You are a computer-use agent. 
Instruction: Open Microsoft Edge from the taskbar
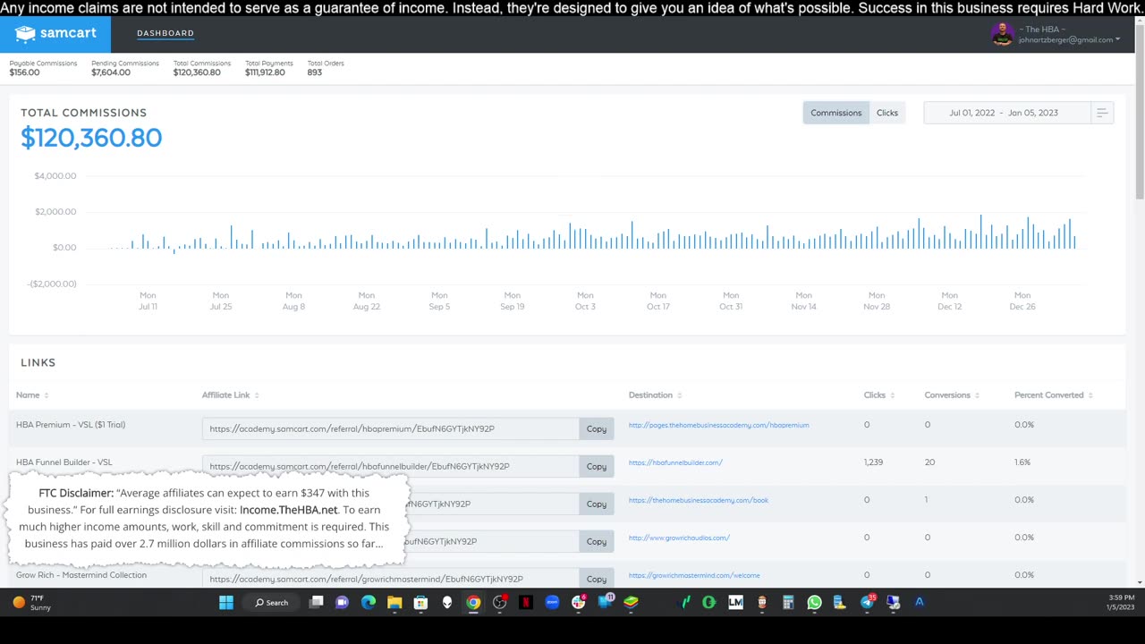[x=369, y=602]
